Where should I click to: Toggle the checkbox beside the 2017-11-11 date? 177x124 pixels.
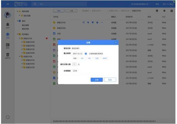(x=86, y=54)
